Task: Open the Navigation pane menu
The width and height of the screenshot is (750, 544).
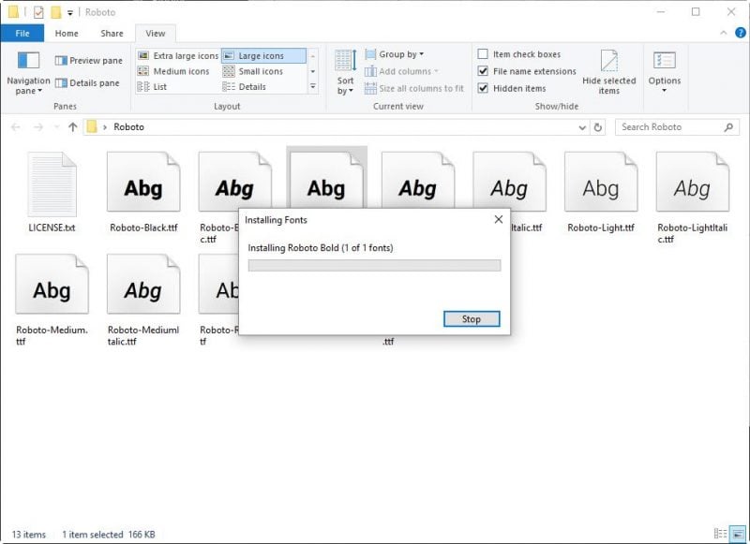Action: click(28, 73)
